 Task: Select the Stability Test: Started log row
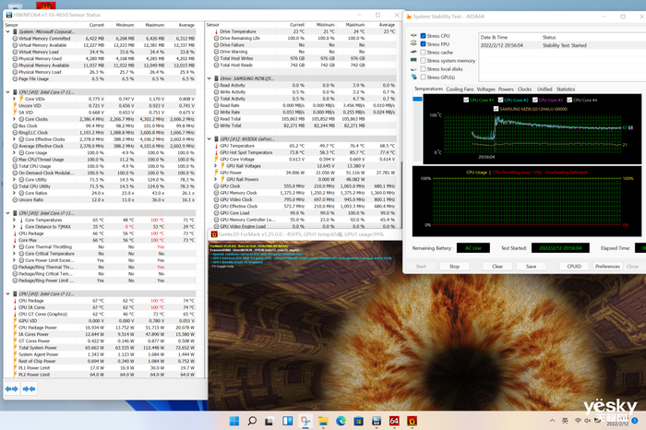[x=562, y=45]
